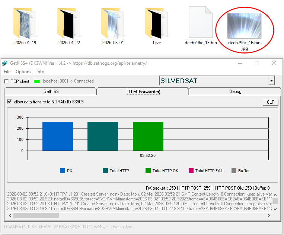Screen dimensions: 284x235
Task: Select the deeb796c_1E.bin file icon
Action: click(201, 23)
